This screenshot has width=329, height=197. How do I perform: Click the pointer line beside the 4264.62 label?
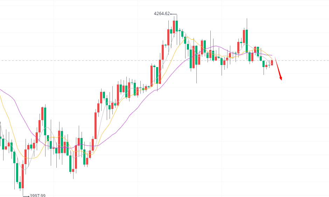coord(173,14)
